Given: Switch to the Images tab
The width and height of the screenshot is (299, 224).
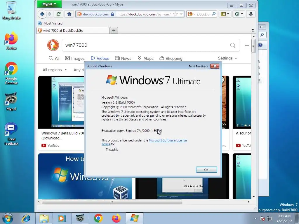Looking at the screenshot, I should click(x=75, y=58).
